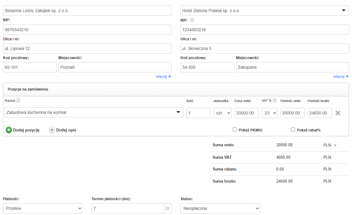Open the Hotel Zielona Polana buyer dropdown
The width and height of the screenshot is (352, 215).
click(344, 11)
